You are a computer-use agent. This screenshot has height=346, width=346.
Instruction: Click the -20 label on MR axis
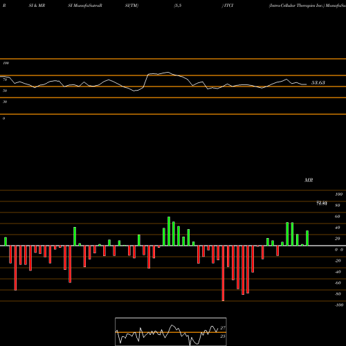tap(338, 261)
